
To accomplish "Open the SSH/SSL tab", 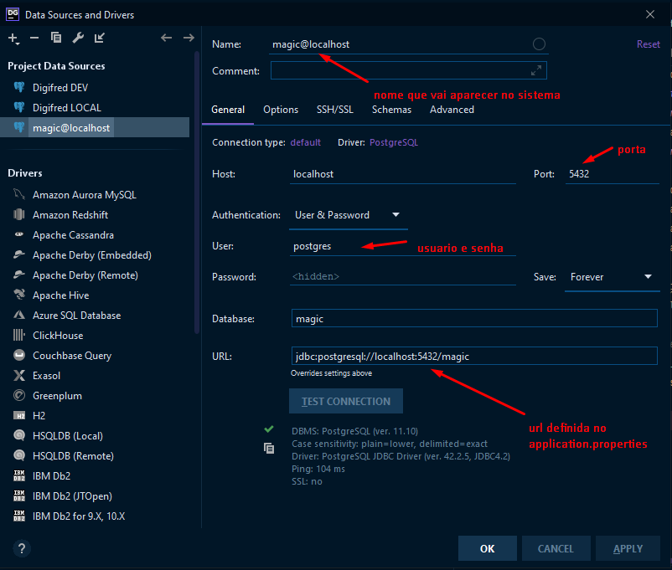I will pyautogui.click(x=334, y=110).
